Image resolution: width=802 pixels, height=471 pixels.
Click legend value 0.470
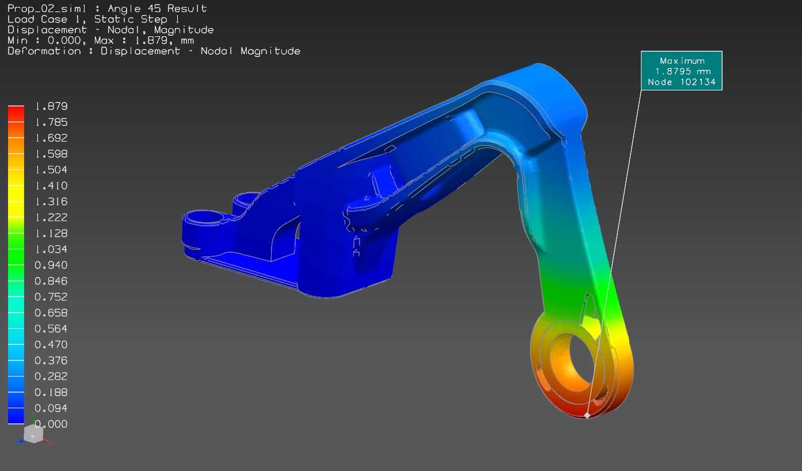coord(51,344)
